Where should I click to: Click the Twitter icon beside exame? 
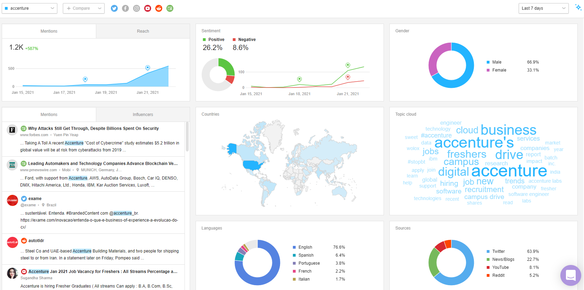tap(24, 199)
